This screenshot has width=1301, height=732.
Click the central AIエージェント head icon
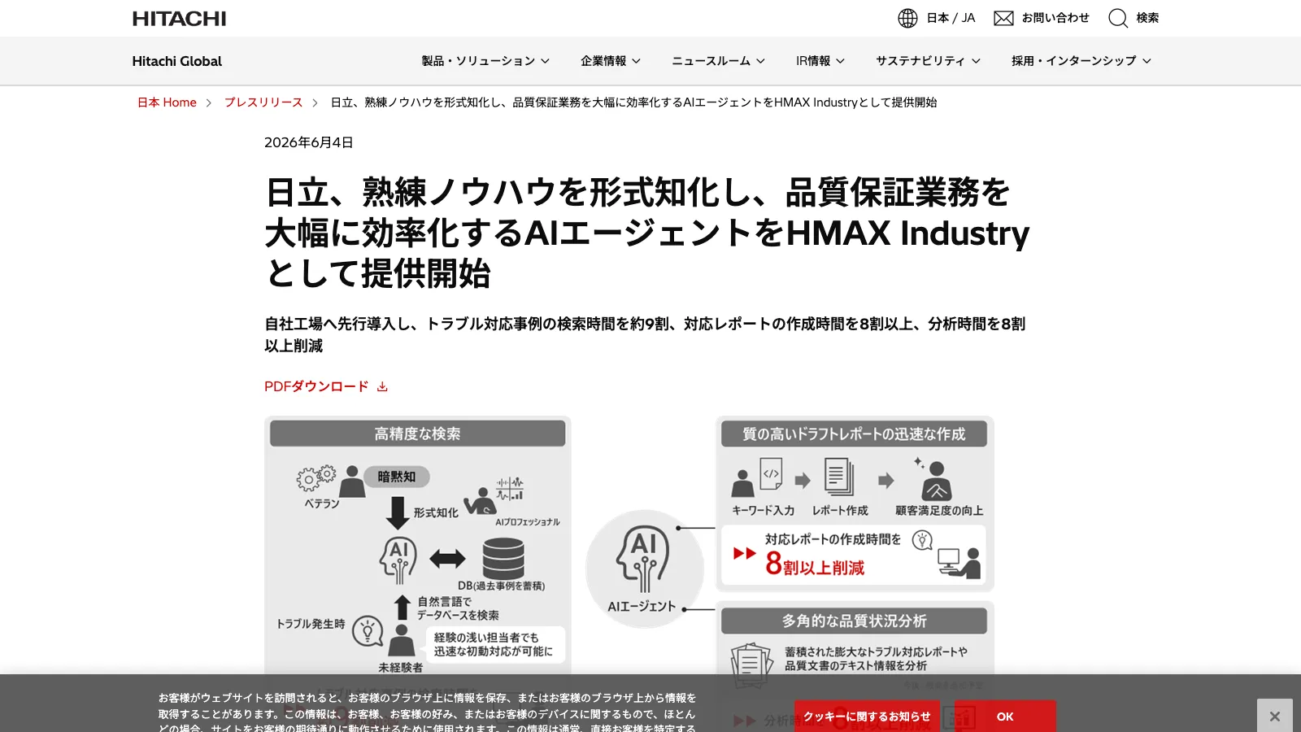click(x=643, y=559)
